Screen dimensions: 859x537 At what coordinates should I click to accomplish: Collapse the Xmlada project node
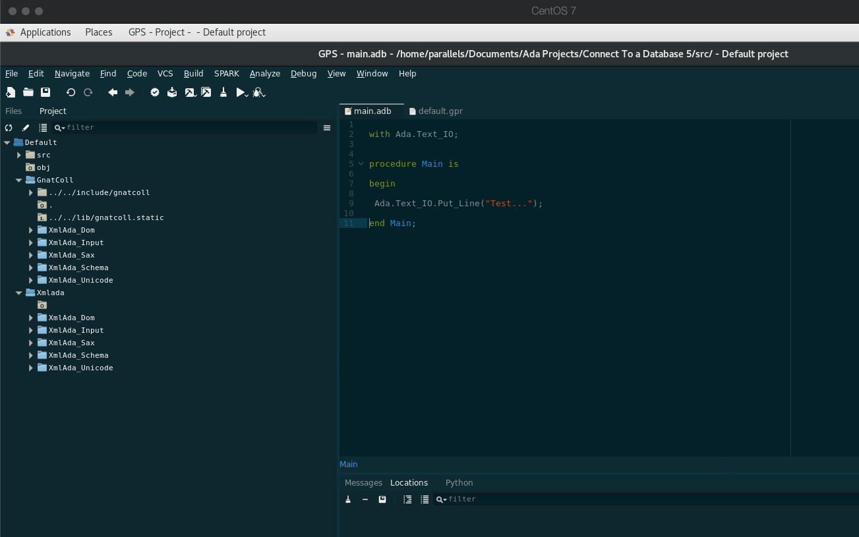19,293
